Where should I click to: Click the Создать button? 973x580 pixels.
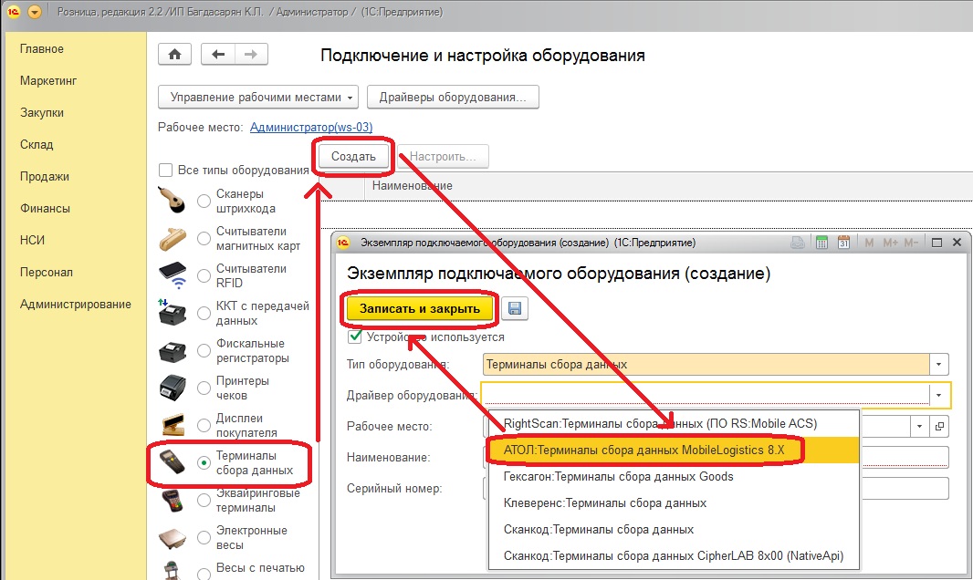354,157
